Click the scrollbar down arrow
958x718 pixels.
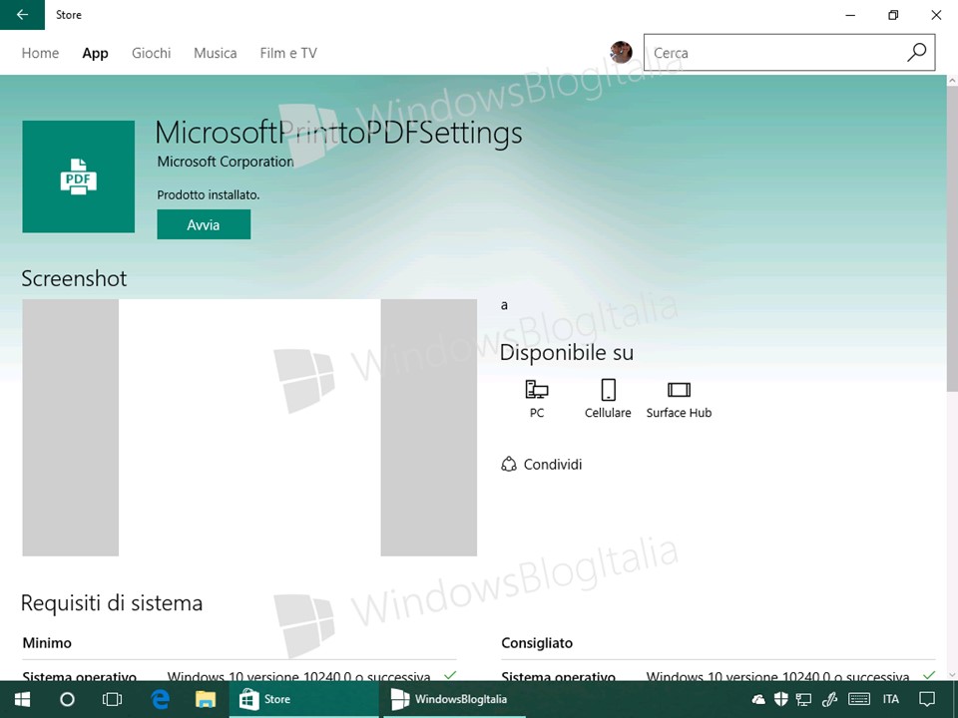(x=952, y=675)
